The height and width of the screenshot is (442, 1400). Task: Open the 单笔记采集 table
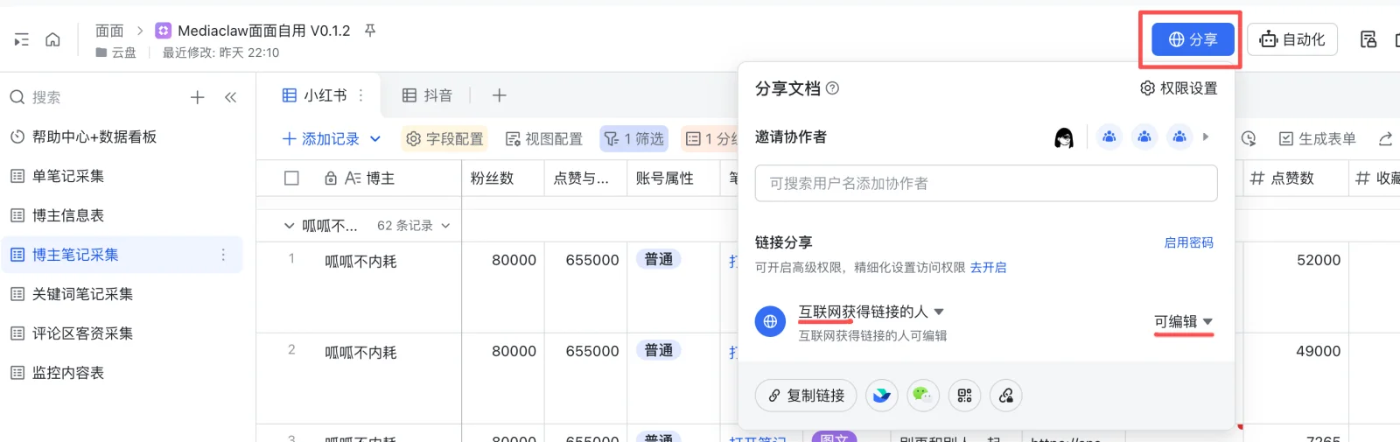[x=68, y=176]
